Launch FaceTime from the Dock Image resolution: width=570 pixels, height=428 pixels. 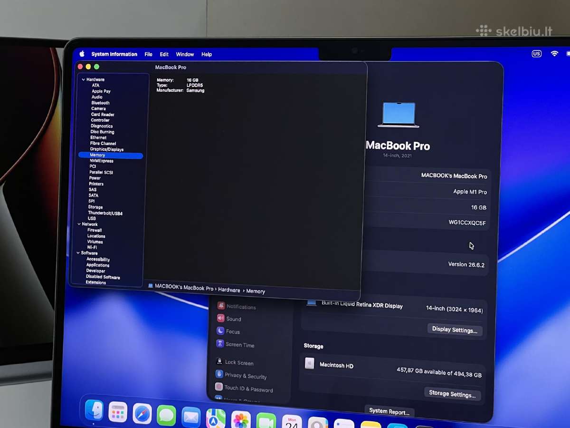coord(266,421)
